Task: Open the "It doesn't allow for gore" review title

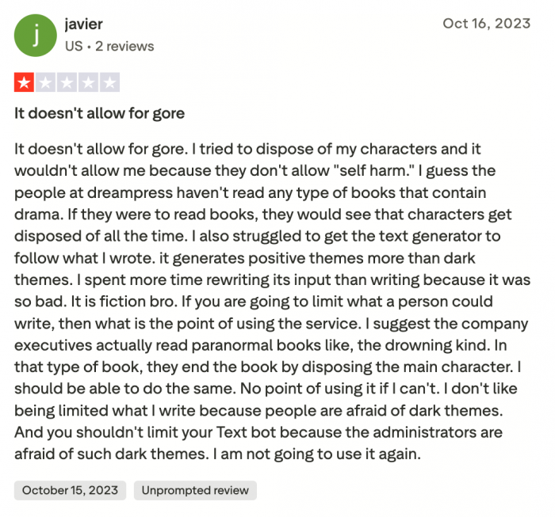Action: point(99,113)
